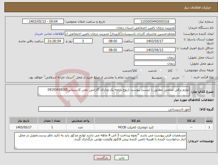
Task: Click the چاپ (print) button
Action: (x=121, y=158)
